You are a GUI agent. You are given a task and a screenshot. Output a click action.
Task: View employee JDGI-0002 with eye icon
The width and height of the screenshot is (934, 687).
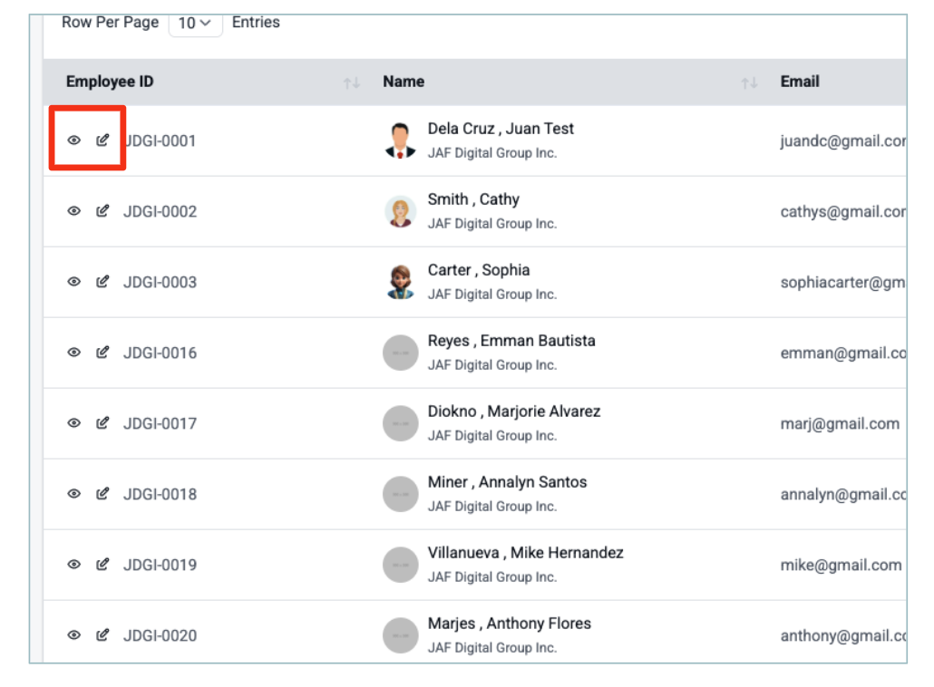[x=74, y=211]
